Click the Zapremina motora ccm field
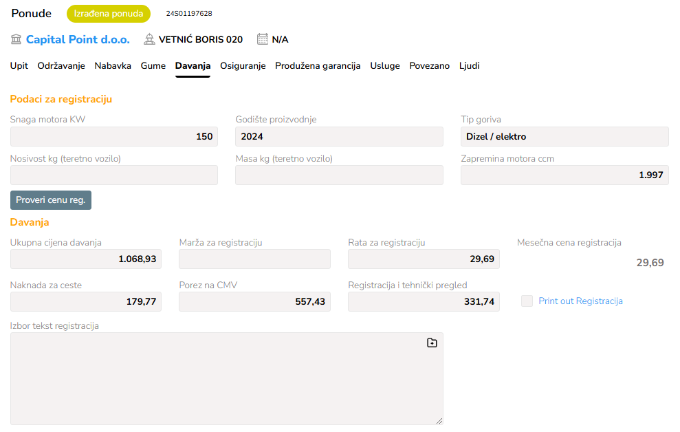The image size is (680, 432). click(x=564, y=175)
